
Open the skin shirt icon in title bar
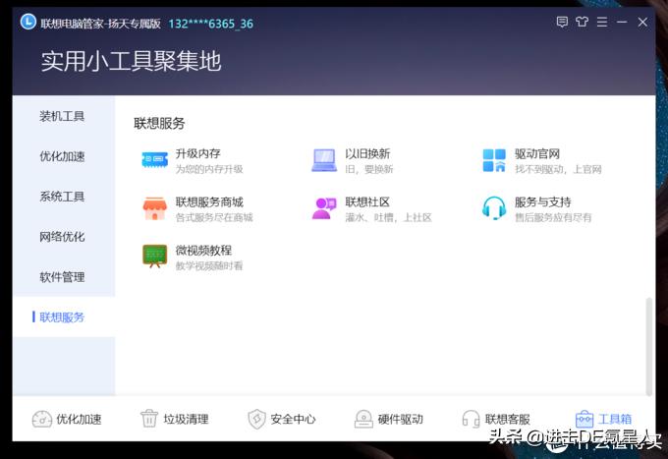[582, 22]
